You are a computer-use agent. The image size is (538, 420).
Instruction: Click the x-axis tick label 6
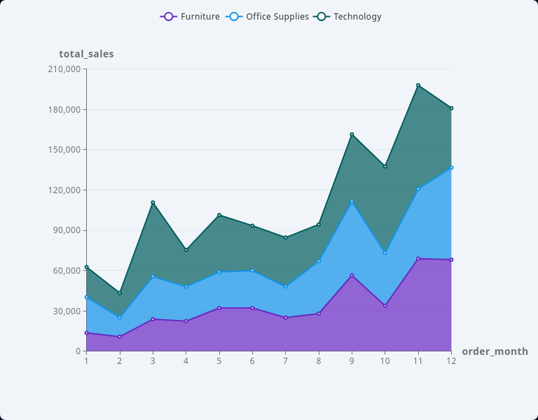pos(252,361)
